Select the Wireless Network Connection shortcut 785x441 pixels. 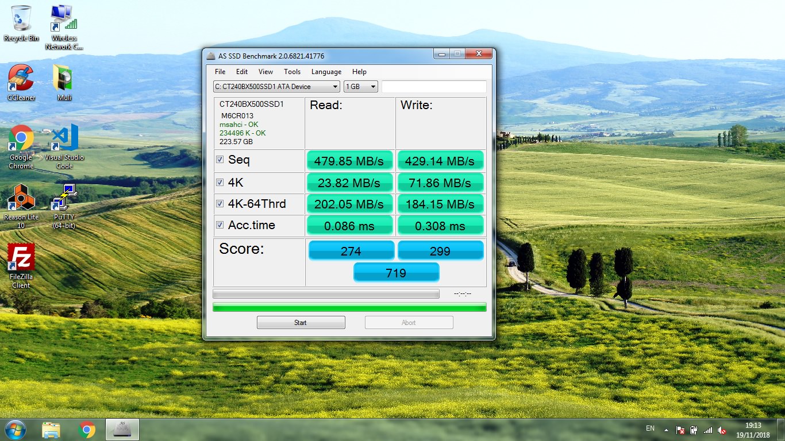tap(64, 26)
